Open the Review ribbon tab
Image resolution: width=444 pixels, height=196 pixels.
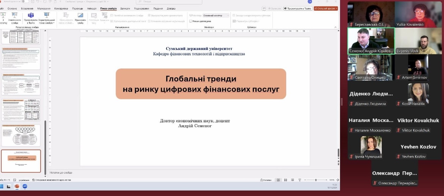tap(141, 8)
